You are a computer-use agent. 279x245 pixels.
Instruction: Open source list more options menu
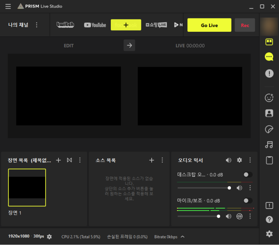coord(162,160)
